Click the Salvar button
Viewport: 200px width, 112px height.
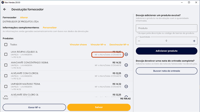(99, 107)
